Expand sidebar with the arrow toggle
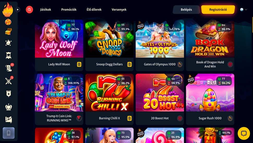Image resolution: width=253 pixels, height=143 pixels. coord(18,10)
